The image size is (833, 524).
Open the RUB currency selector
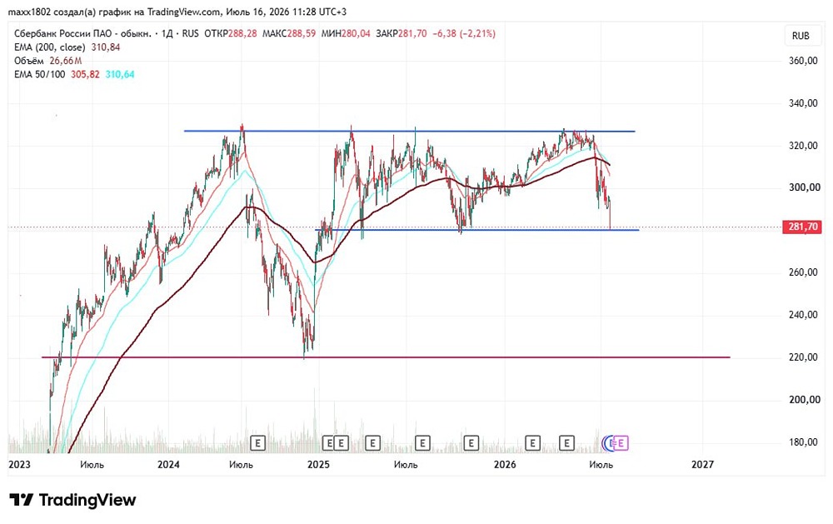[x=801, y=36]
